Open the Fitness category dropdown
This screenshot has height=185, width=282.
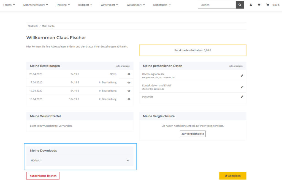pos(9,5)
